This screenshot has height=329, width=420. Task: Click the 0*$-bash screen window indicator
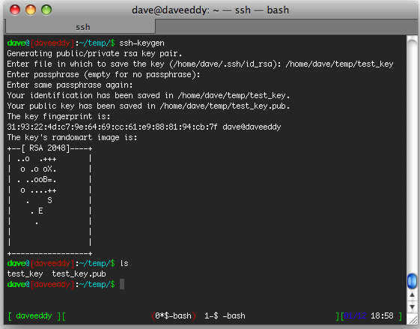pos(174,316)
